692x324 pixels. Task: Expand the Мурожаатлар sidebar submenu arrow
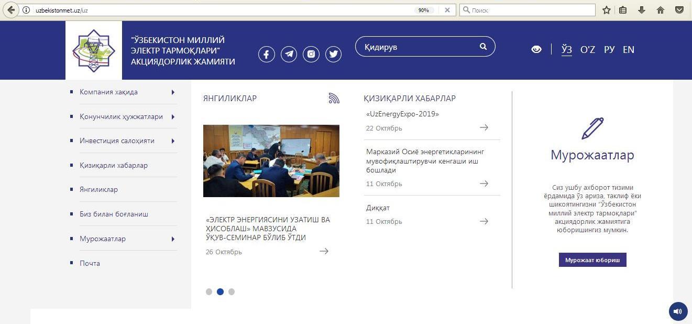(x=173, y=239)
